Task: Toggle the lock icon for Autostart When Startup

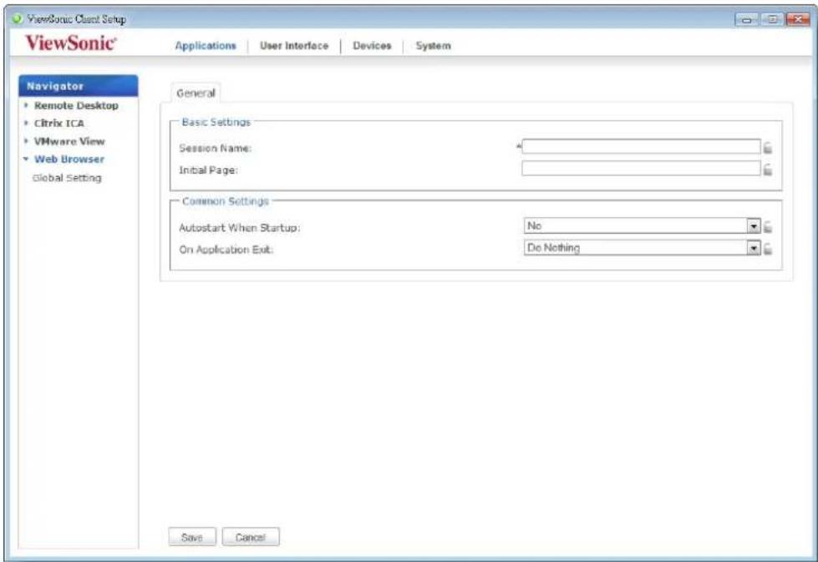Action: tap(768, 227)
